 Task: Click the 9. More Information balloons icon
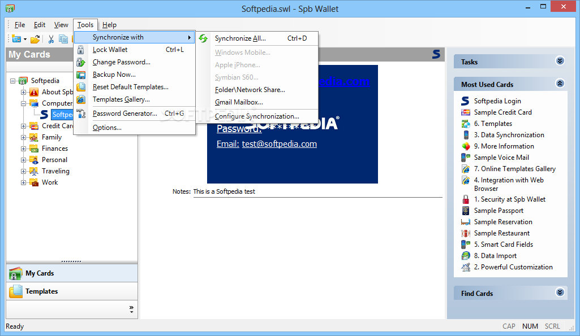tap(466, 146)
